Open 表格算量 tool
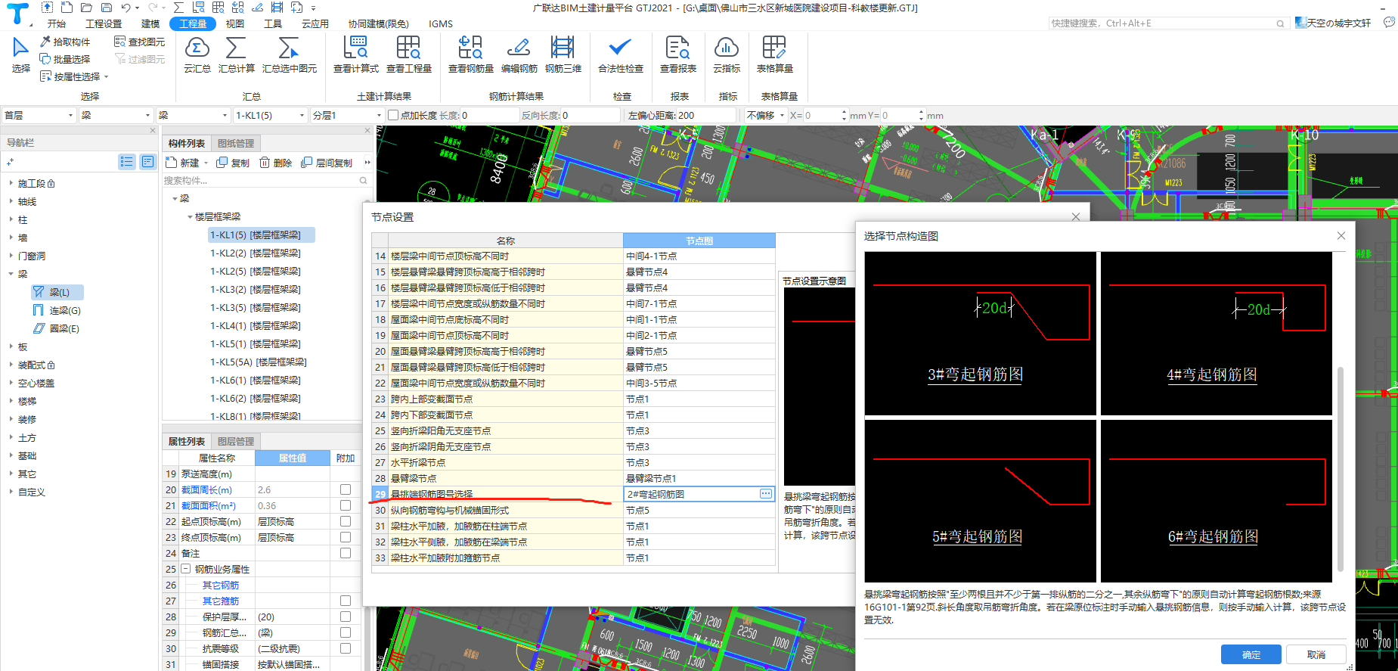 [775, 54]
